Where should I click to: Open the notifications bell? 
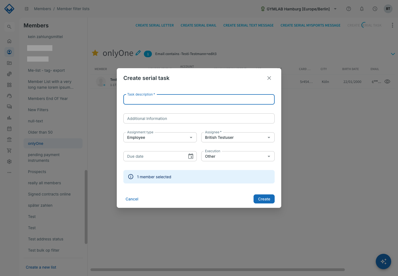tap(362, 9)
